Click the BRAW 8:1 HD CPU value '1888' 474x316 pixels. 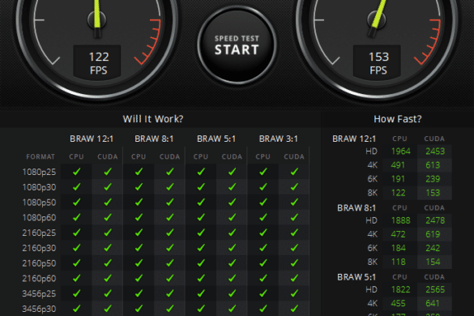point(401,220)
